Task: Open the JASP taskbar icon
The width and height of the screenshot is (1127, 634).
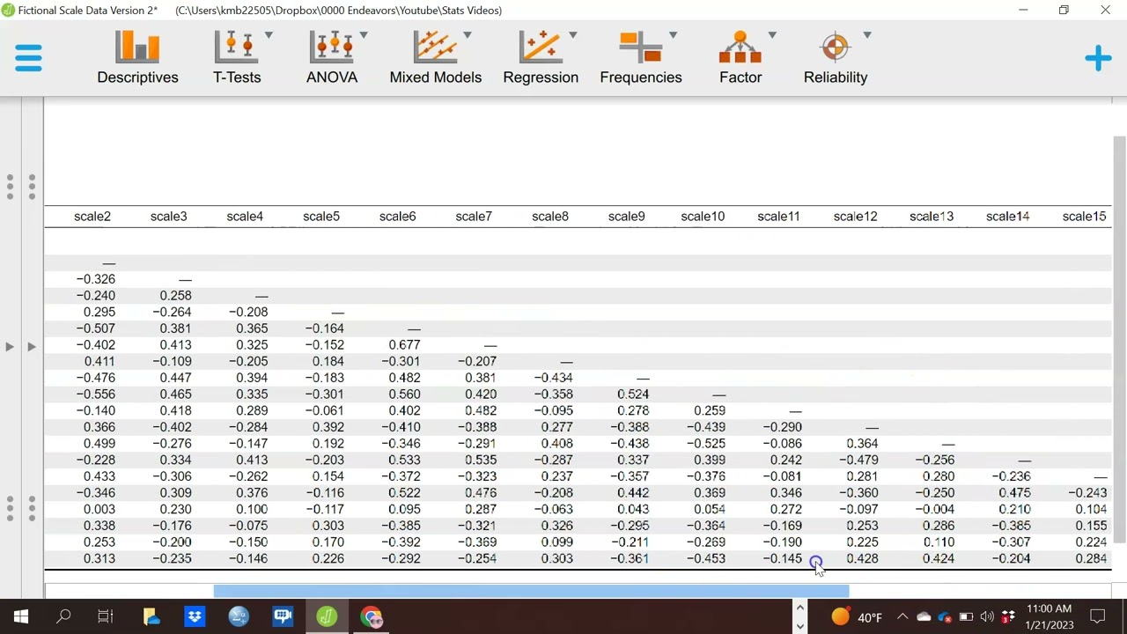Action: (327, 616)
